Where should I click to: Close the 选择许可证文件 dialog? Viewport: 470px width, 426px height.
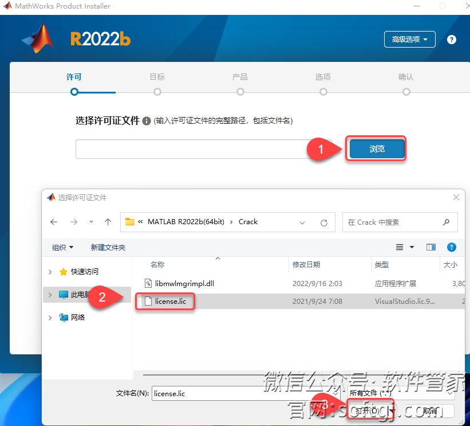pos(456,197)
